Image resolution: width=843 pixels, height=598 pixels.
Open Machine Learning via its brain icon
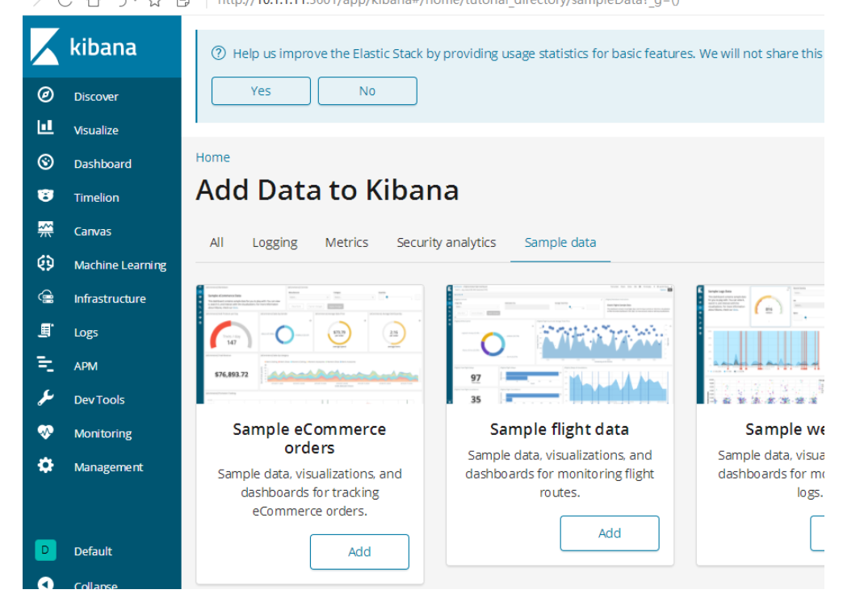pos(46,263)
